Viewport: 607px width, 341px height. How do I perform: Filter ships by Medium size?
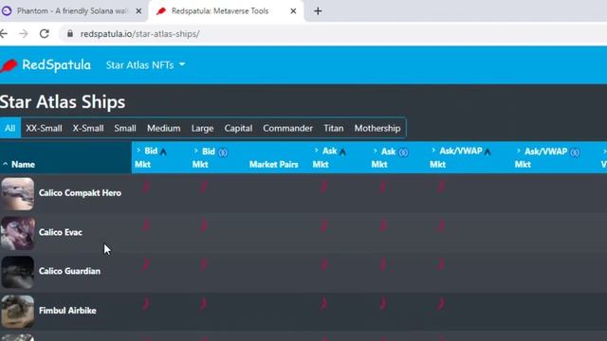163,128
